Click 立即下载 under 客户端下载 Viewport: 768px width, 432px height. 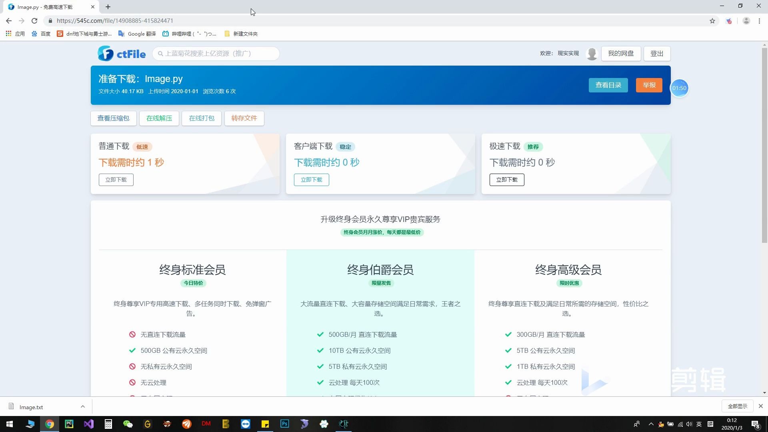(312, 180)
